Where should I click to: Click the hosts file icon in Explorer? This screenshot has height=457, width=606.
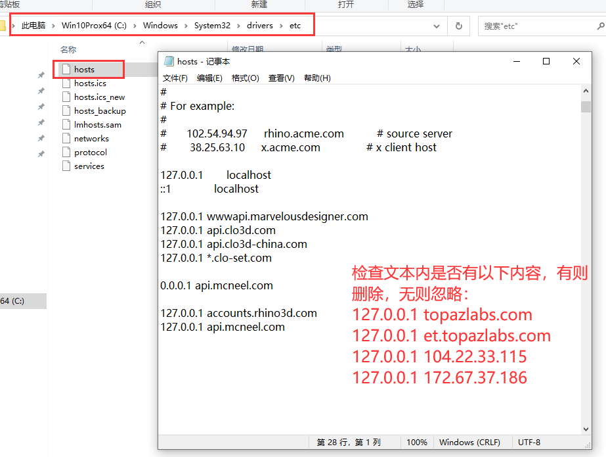point(66,69)
